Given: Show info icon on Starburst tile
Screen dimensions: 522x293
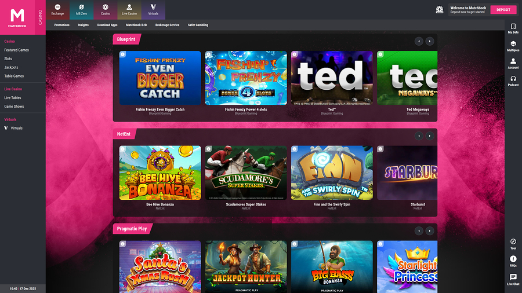Looking at the screenshot, I should pyautogui.click(x=380, y=149).
